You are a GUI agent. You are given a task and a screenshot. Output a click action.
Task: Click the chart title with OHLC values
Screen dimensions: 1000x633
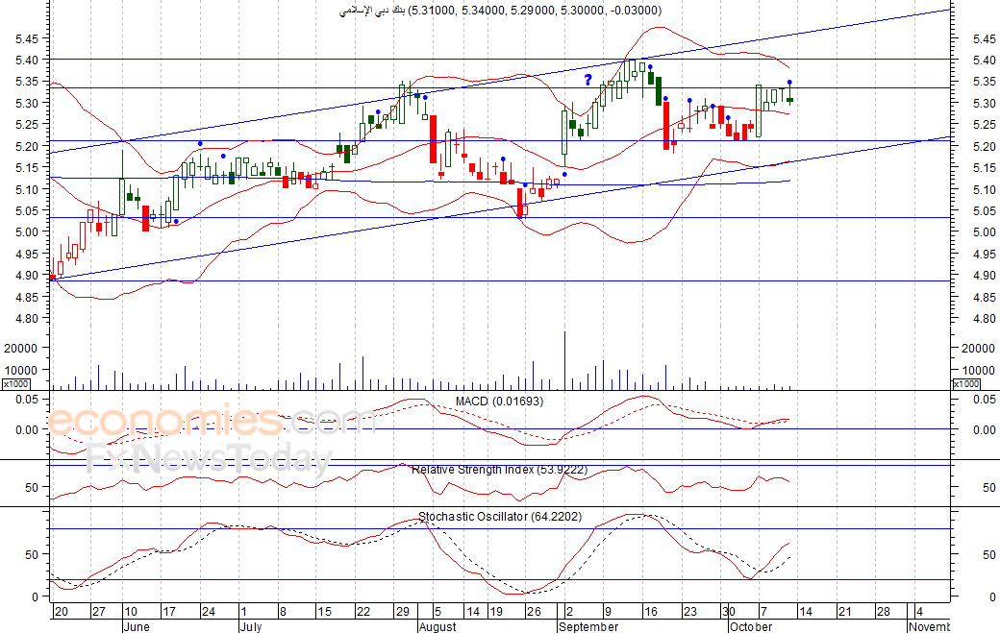point(501,11)
